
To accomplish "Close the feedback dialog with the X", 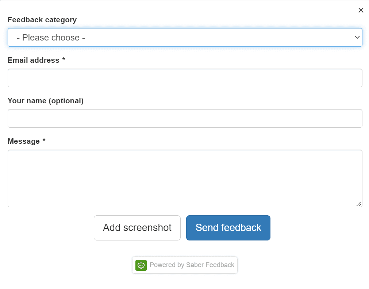I will (361, 10).
